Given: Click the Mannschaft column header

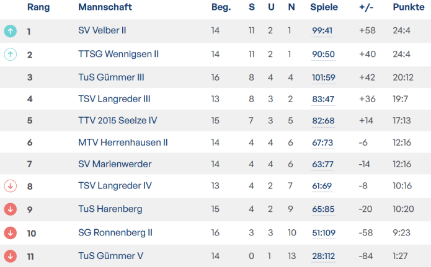Looking at the screenshot, I should [104, 7].
